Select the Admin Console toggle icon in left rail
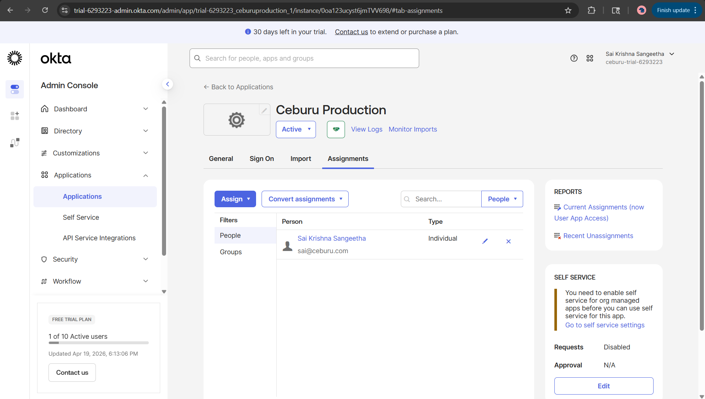Screen dimensions: 705x399 15,89
